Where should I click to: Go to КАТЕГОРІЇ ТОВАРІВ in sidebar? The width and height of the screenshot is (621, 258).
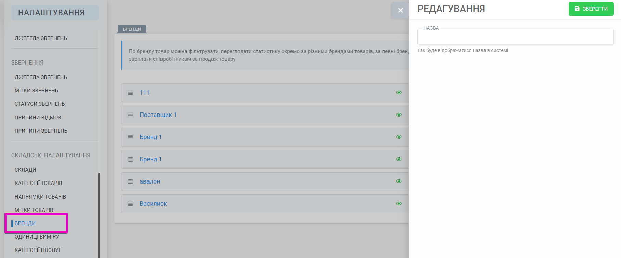click(x=38, y=183)
